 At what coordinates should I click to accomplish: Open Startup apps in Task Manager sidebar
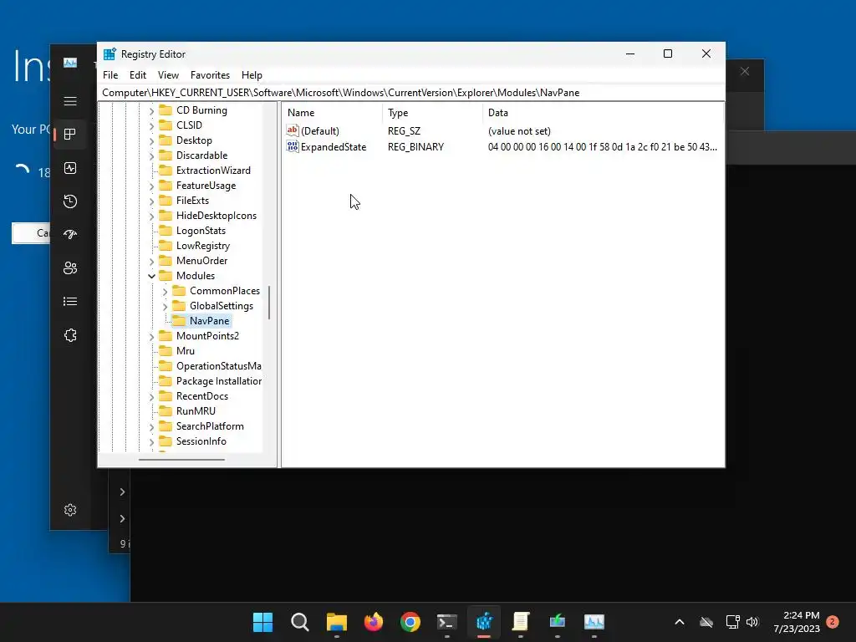click(70, 235)
